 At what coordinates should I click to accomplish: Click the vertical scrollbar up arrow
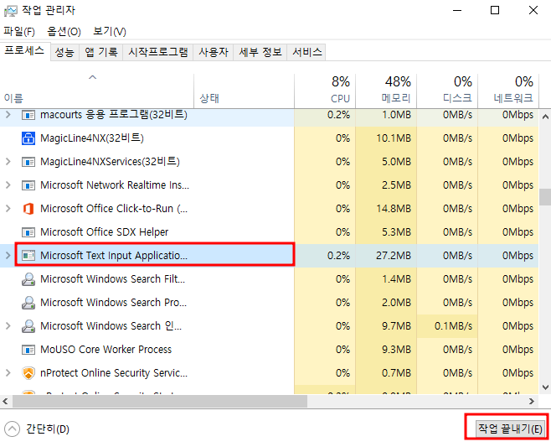(x=545, y=117)
